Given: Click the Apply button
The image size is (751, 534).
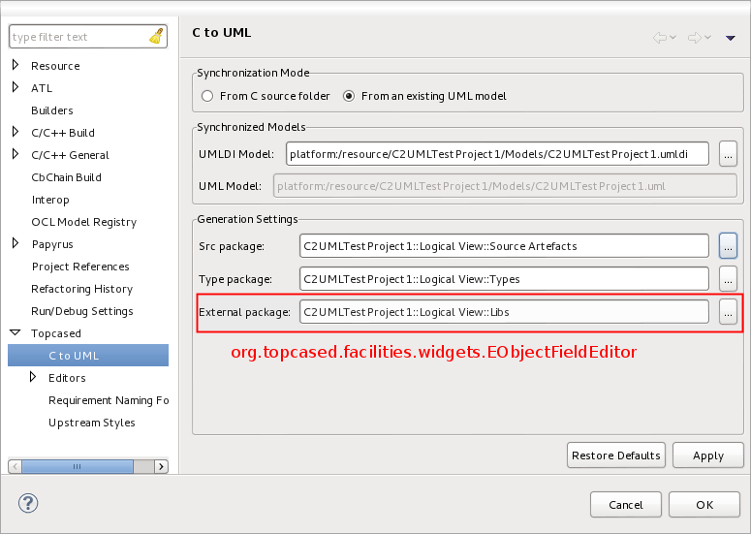Looking at the screenshot, I should pos(708,455).
